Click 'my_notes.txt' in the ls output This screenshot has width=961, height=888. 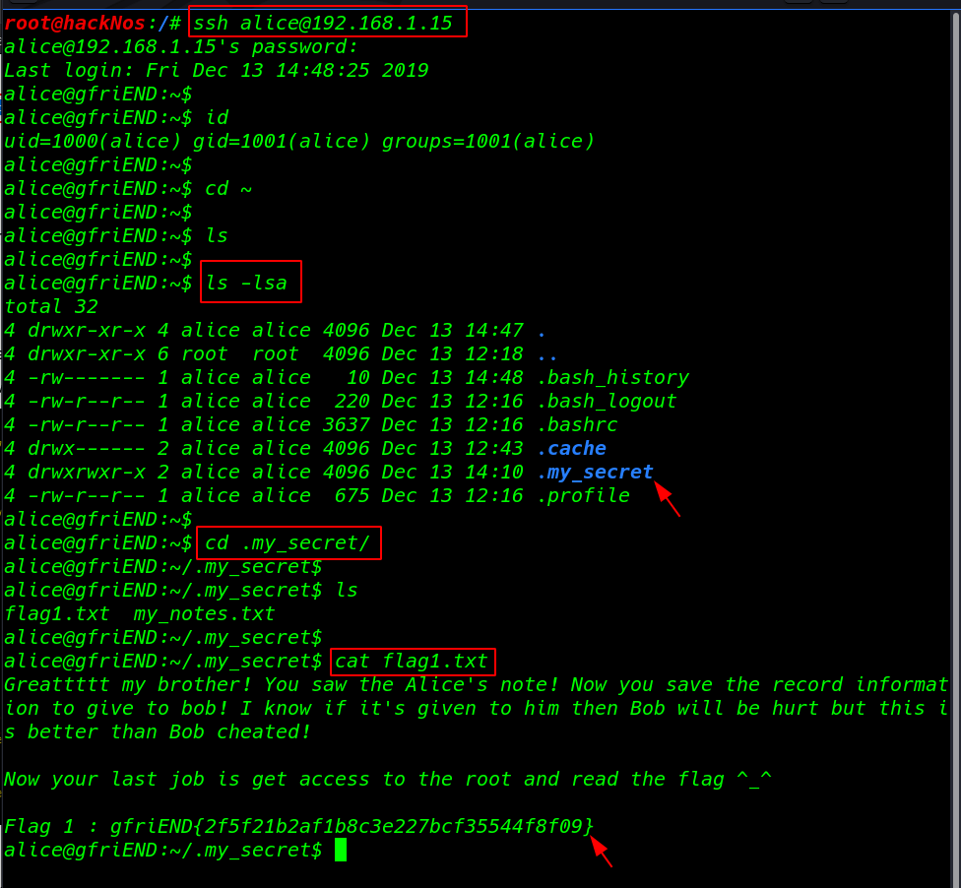pos(204,613)
